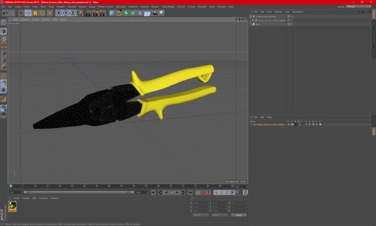
Task: Open the Window menu
Action: 222,7
